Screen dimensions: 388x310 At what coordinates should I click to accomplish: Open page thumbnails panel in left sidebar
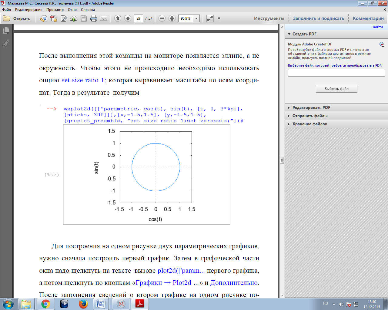pyautogui.click(x=6, y=31)
